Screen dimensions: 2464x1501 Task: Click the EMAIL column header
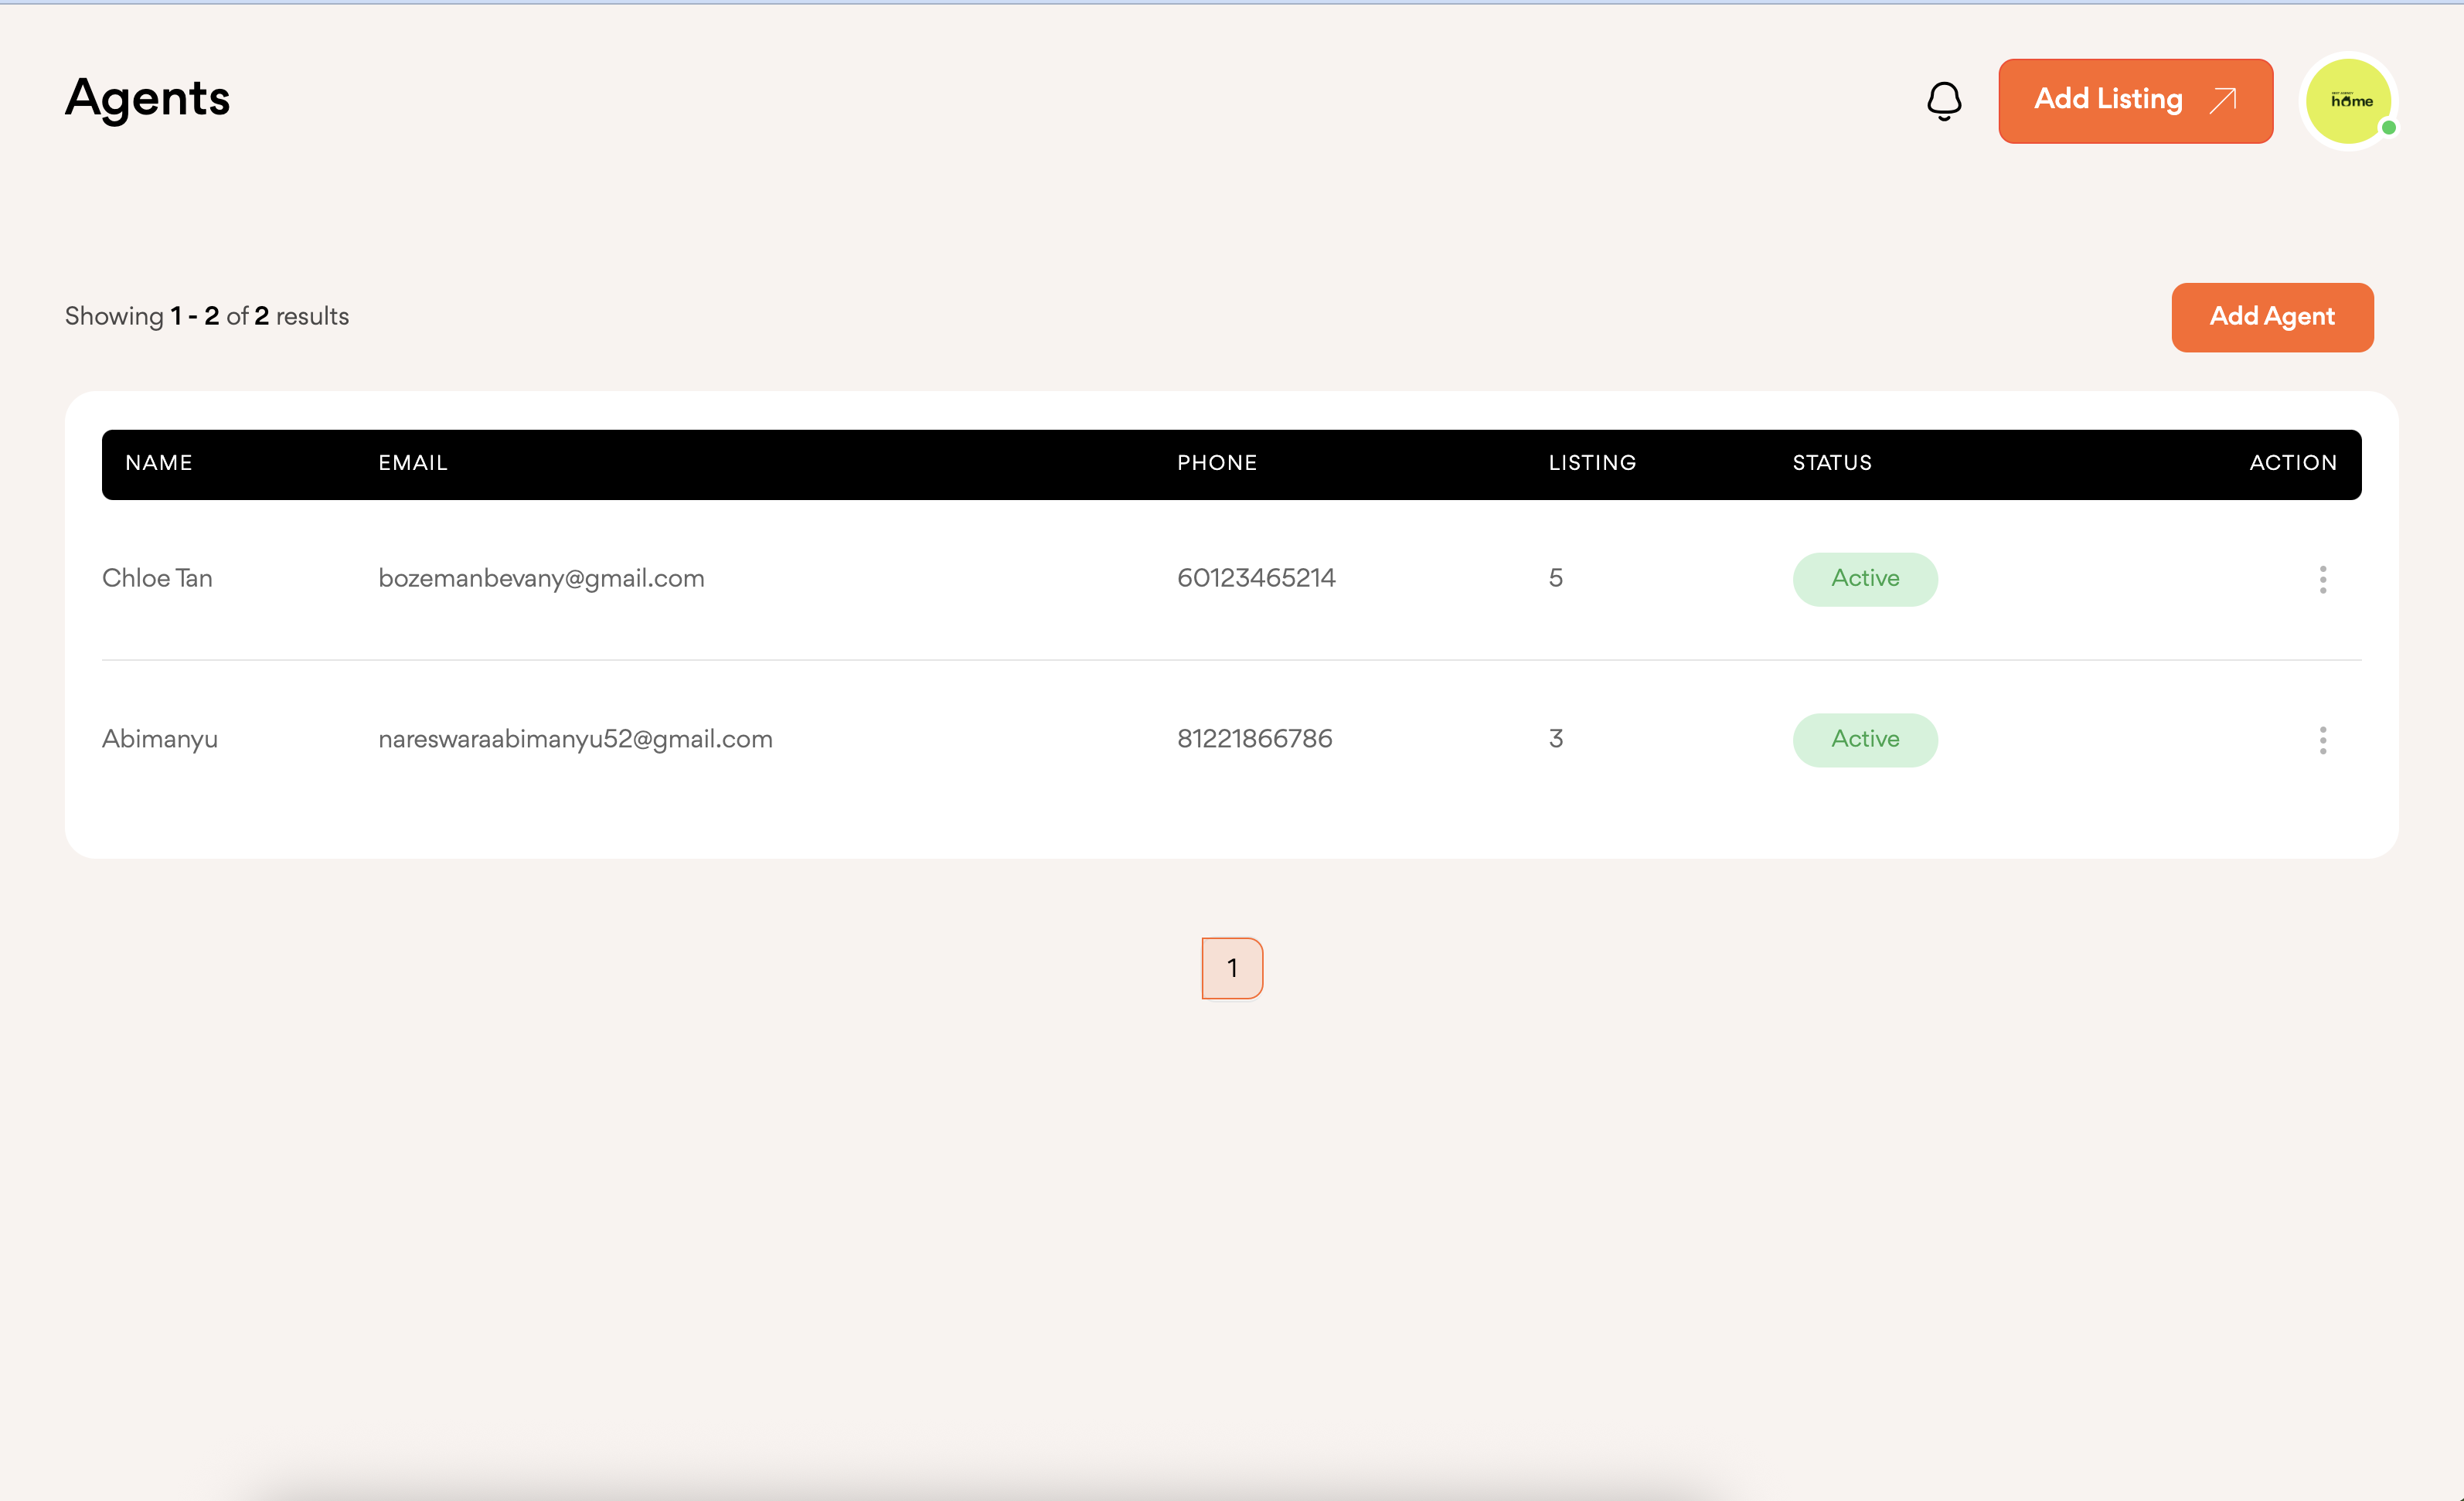[x=412, y=463]
